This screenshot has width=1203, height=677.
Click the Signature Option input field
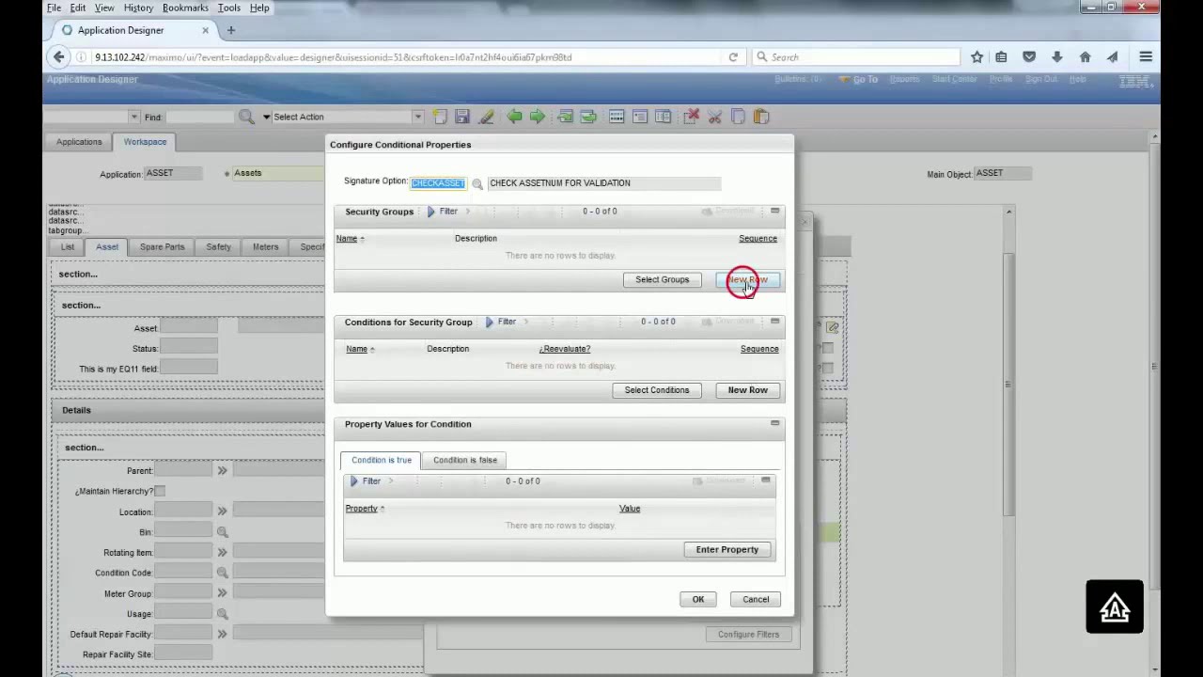[x=438, y=183]
